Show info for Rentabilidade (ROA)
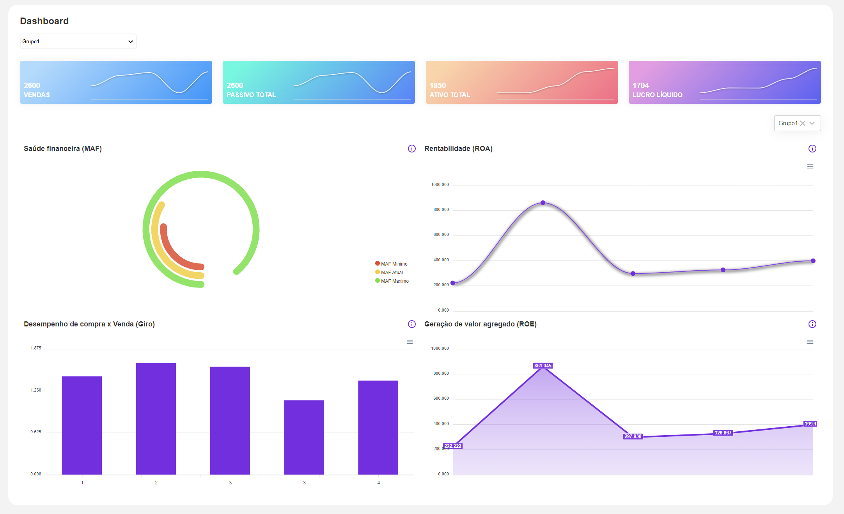Image resolution: width=844 pixels, height=514 pixels. tap(812, 149)
